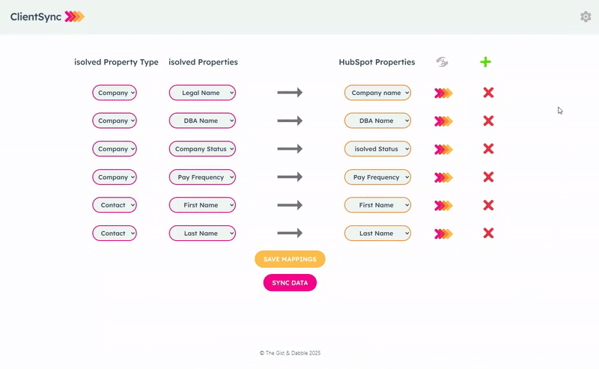The width and height of the screenshot is (599, 369).
Task: Open the Legal Name isolved property dropdown
Action: point(202,93)
